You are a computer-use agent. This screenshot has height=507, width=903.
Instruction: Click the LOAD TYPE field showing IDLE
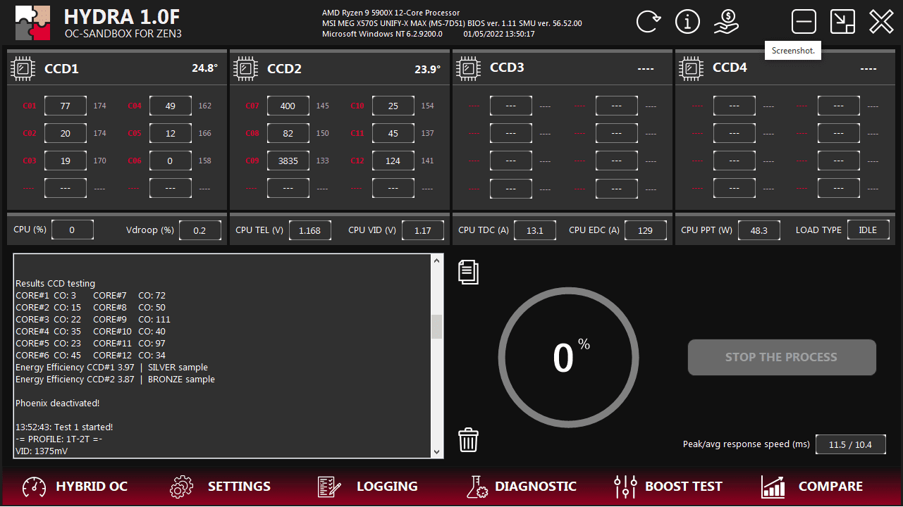pos(868,230)
